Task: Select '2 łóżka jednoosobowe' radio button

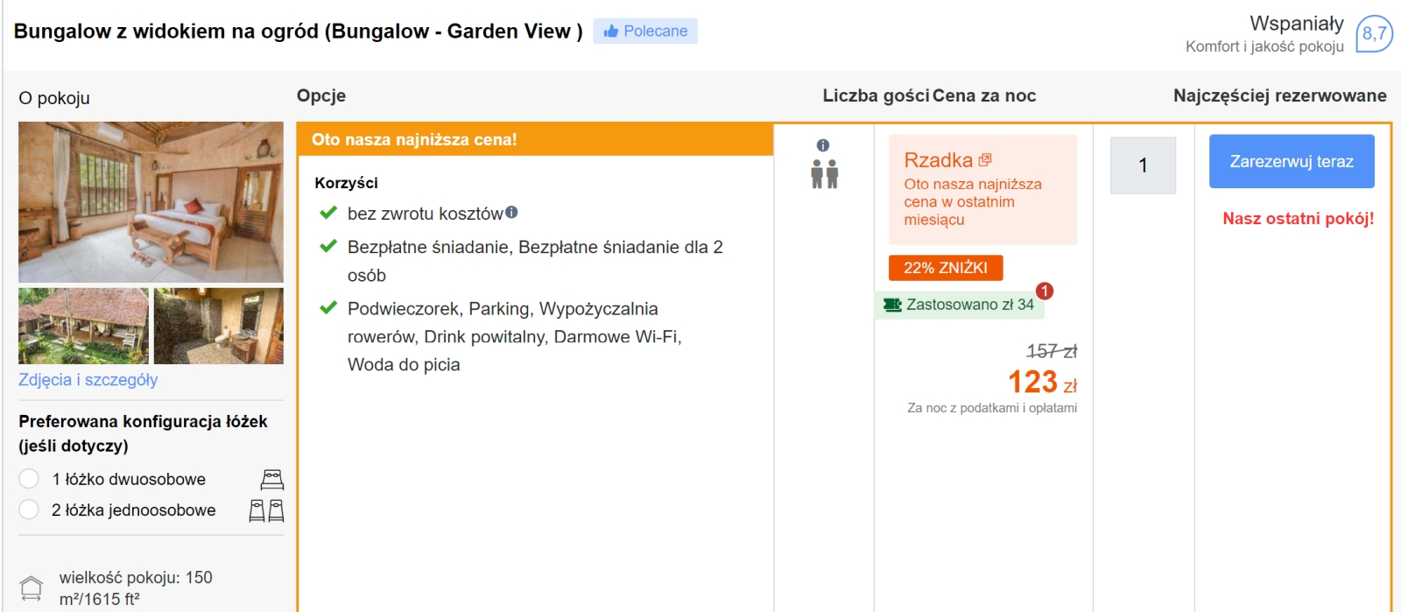Action: (29, 510)
